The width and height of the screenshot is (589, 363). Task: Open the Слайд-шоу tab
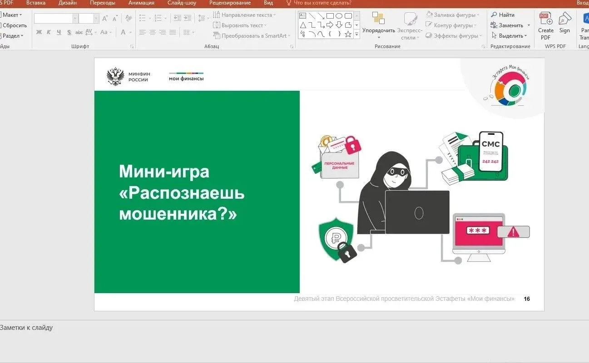point(182,3)
